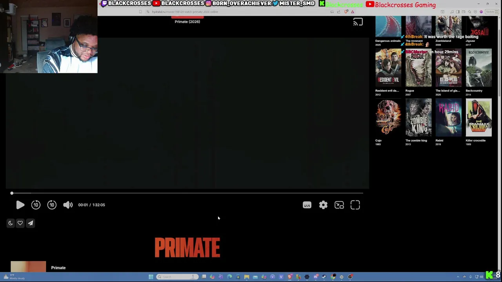Screen dimensions: 502x282
Task: Open the subtitles/captions menu
Action: 307,205
